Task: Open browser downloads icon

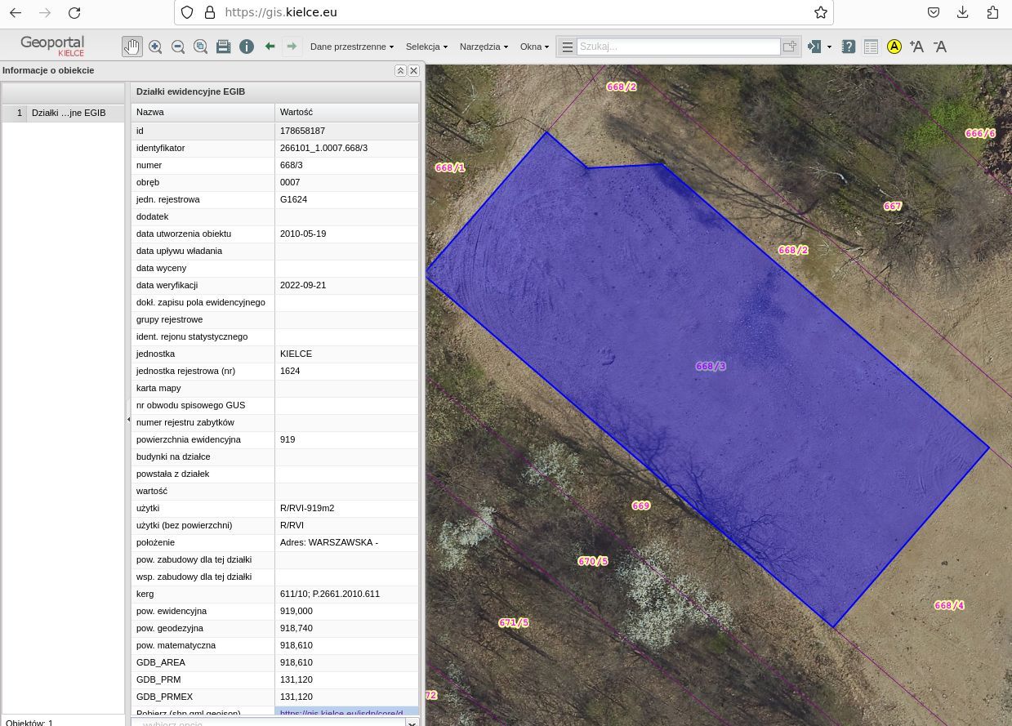Action: 963,12
